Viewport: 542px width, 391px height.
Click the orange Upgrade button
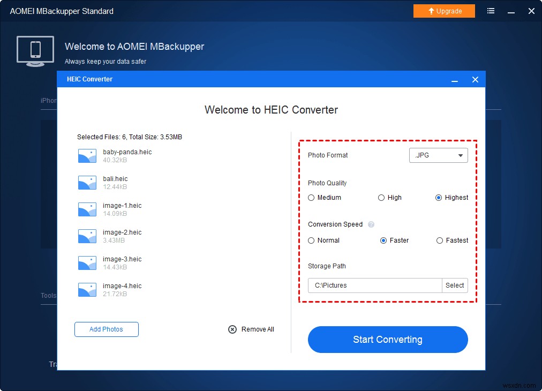[444, 11]
